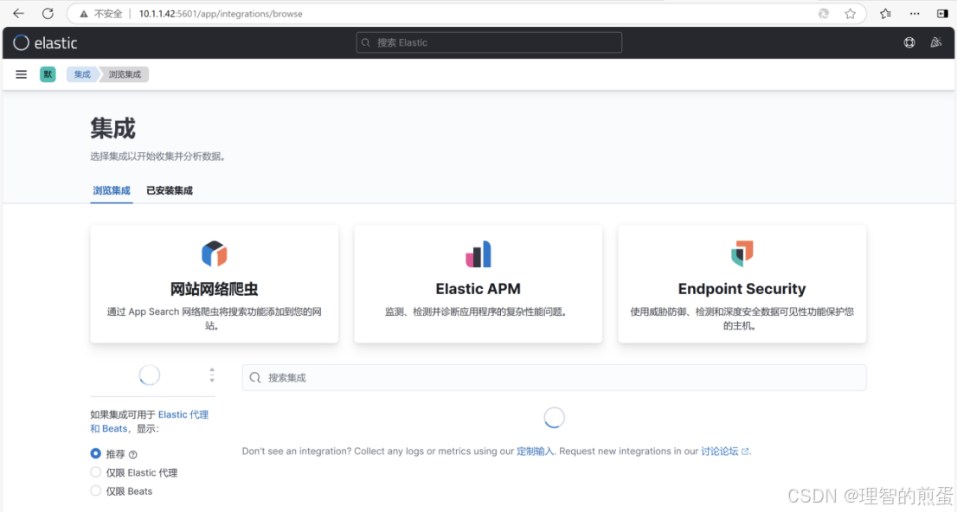This screenshot has height=513, width=957.
Task: Focus the 搜索 Elastic global search
Action: pos(489,42)
